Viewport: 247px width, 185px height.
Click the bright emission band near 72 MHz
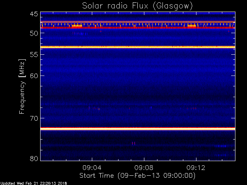click(138, 129)
